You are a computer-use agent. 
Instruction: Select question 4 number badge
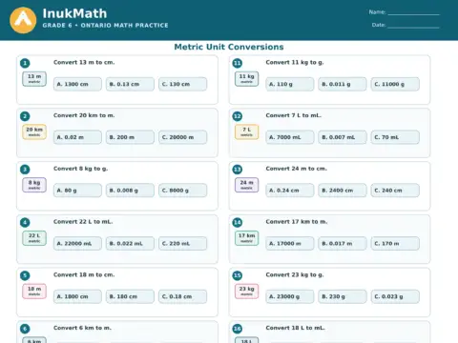(x=25, y=222)
